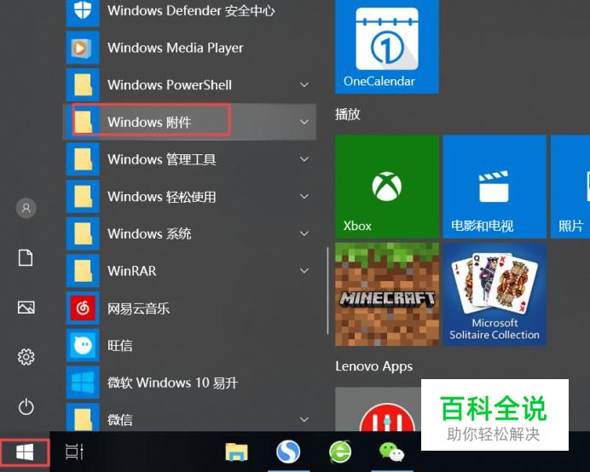590x472 pixels.
Task: Click the 'Windows Media Player' label
Action: (176, 48)
